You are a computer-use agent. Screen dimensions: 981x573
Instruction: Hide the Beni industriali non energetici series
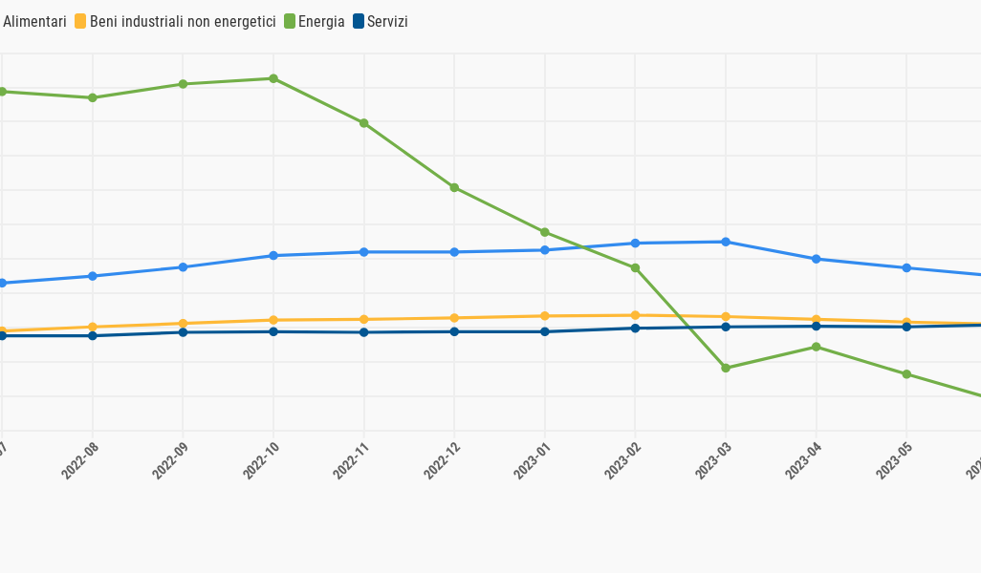click(183, 21)
